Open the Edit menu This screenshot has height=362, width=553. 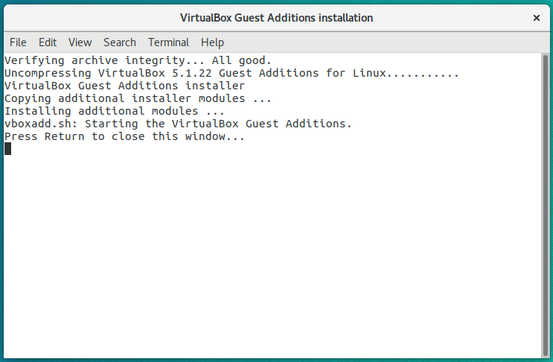pos(48,42)
